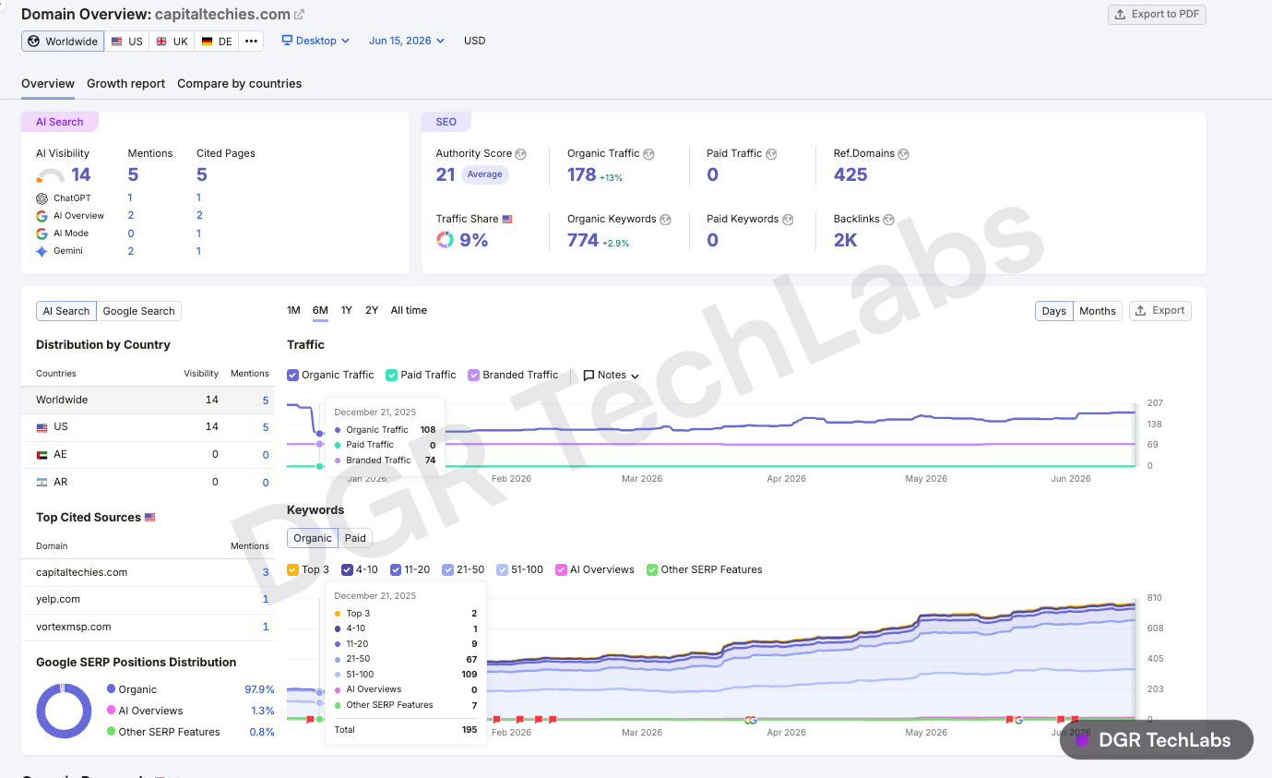Viewport: 1272px width, 778px height.
Task: Toggle the 21-50 keywords checkbox
Action: [x=447, y=569]
